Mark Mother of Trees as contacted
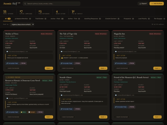 13,68
